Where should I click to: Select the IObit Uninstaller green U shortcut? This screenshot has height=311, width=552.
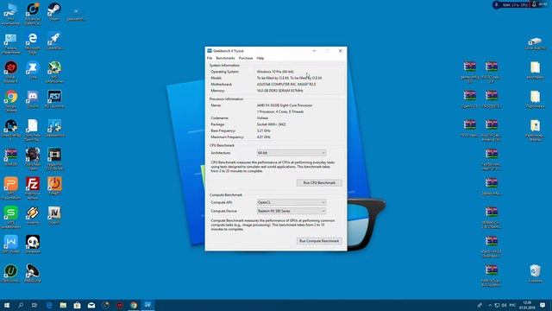(x=10, y=273)
